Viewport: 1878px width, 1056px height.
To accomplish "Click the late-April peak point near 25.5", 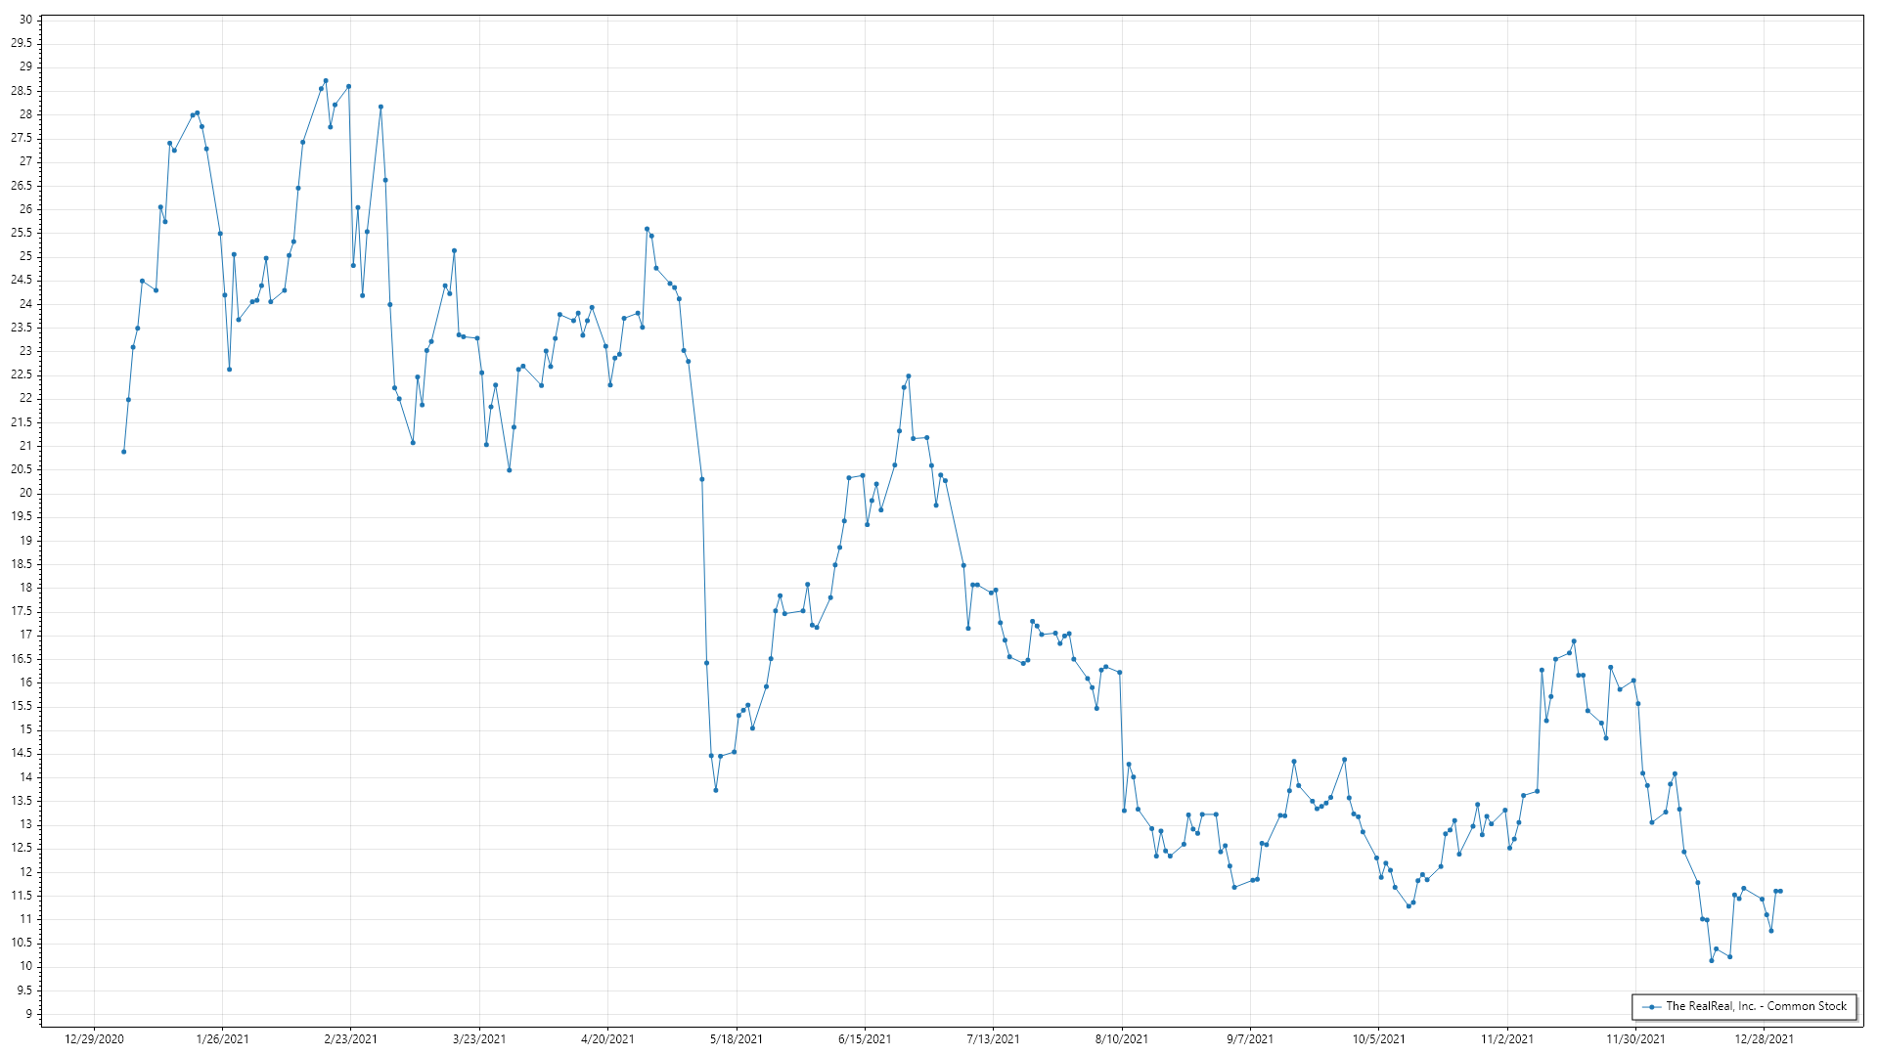I will (x=647, y=229).
